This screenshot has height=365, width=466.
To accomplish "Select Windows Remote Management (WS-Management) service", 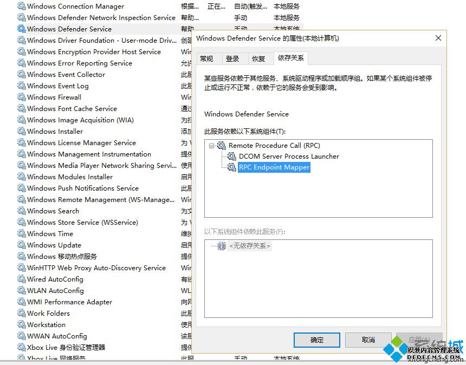I will pos(101,200).
